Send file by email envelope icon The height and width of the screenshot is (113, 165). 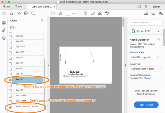pos(153,13)
